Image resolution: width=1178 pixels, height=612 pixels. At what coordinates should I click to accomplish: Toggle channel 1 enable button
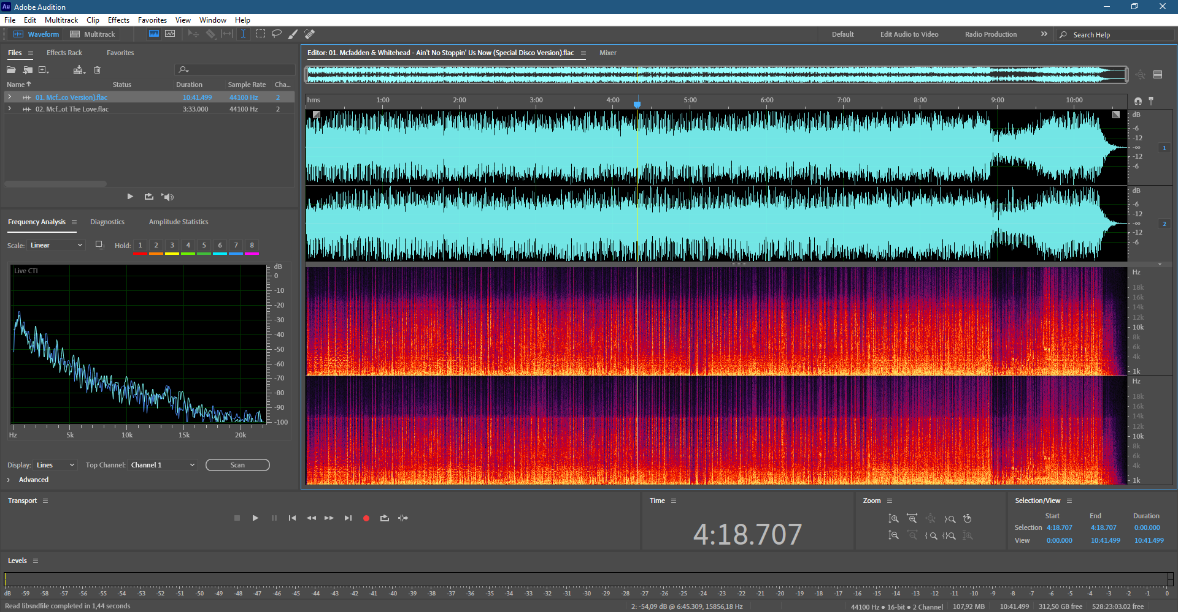(1164, 148)
